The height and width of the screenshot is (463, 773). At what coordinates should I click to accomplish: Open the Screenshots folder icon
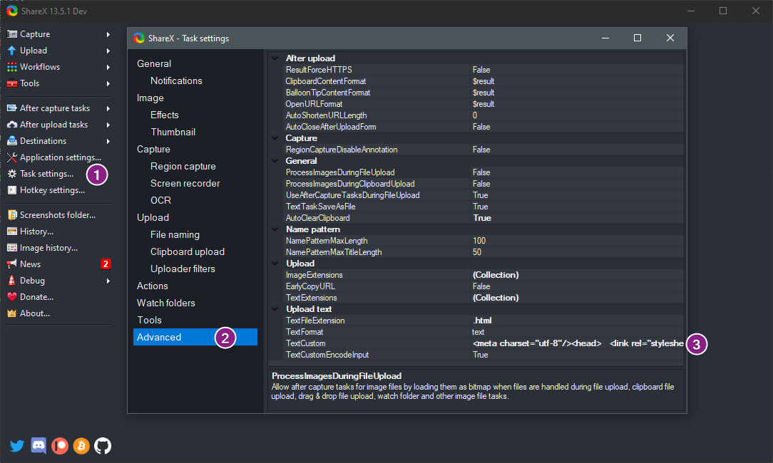pyautogui.click(x=12, y=214)
